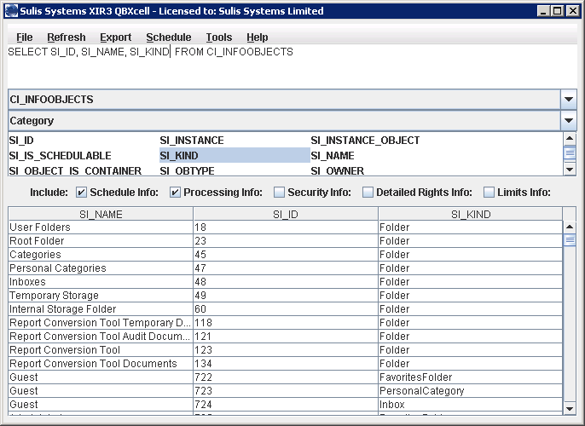585x426 pixels.
Task: Select the SI_INSTANCE_OBJECT field
Action: click(365, 141)
